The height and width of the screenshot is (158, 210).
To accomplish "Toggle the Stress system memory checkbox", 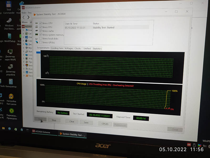I will [x=40, y=35].
